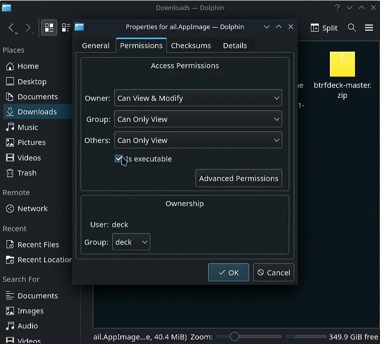This screenshot has width=380, height=344.
Task: Click Advanced Permissions button
Action: 239,178
